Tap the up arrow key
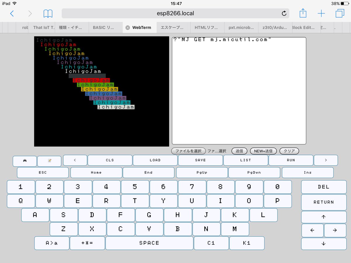Image resolution: width=351 pixels, height=263 pixels. (x=324, y=217)
